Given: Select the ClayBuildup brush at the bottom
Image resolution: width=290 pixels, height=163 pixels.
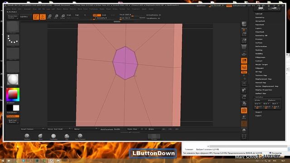Looking at the screenshot, I should pyautogui.click(x=53, y=137).
